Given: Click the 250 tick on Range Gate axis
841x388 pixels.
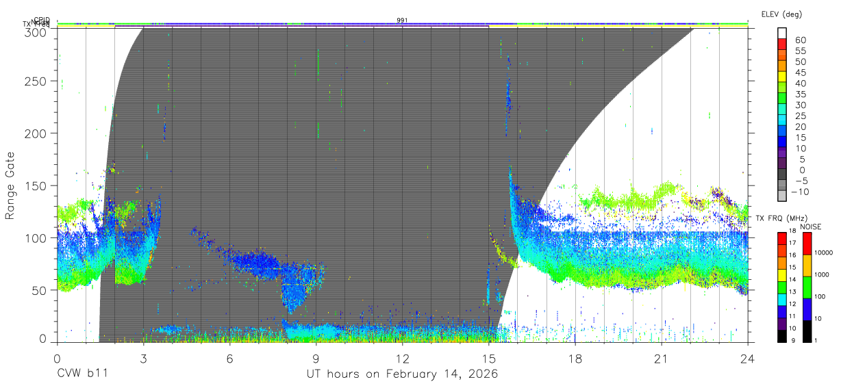Looking at the screenshot, I should tap(37, 81).
